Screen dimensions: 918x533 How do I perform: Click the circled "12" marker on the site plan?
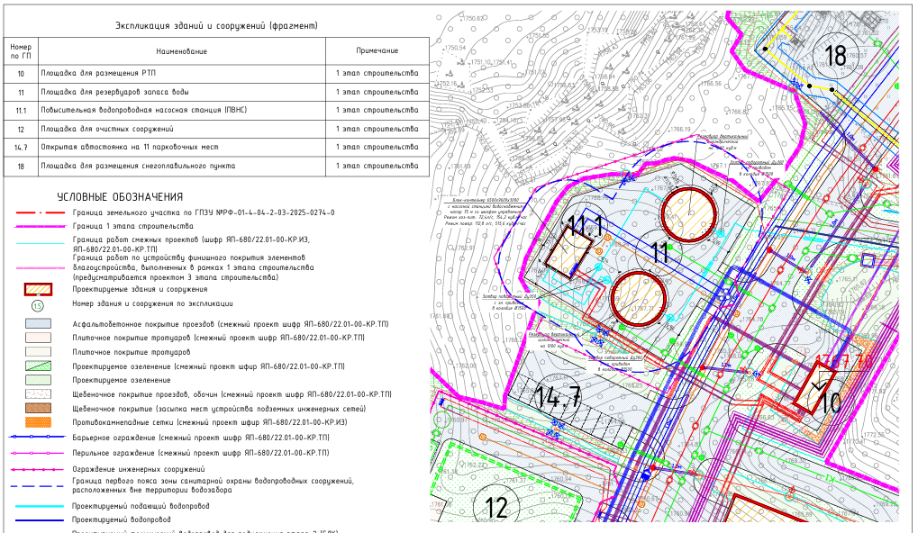pos(496,506)
